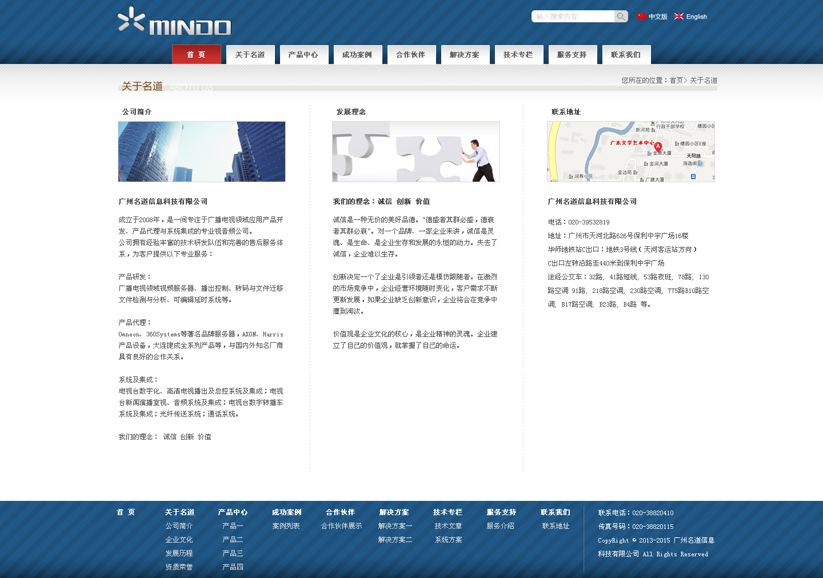This screenshot has width=823, height=578.
Task: Click the subway station icon on the map
Action: point(693,176)
